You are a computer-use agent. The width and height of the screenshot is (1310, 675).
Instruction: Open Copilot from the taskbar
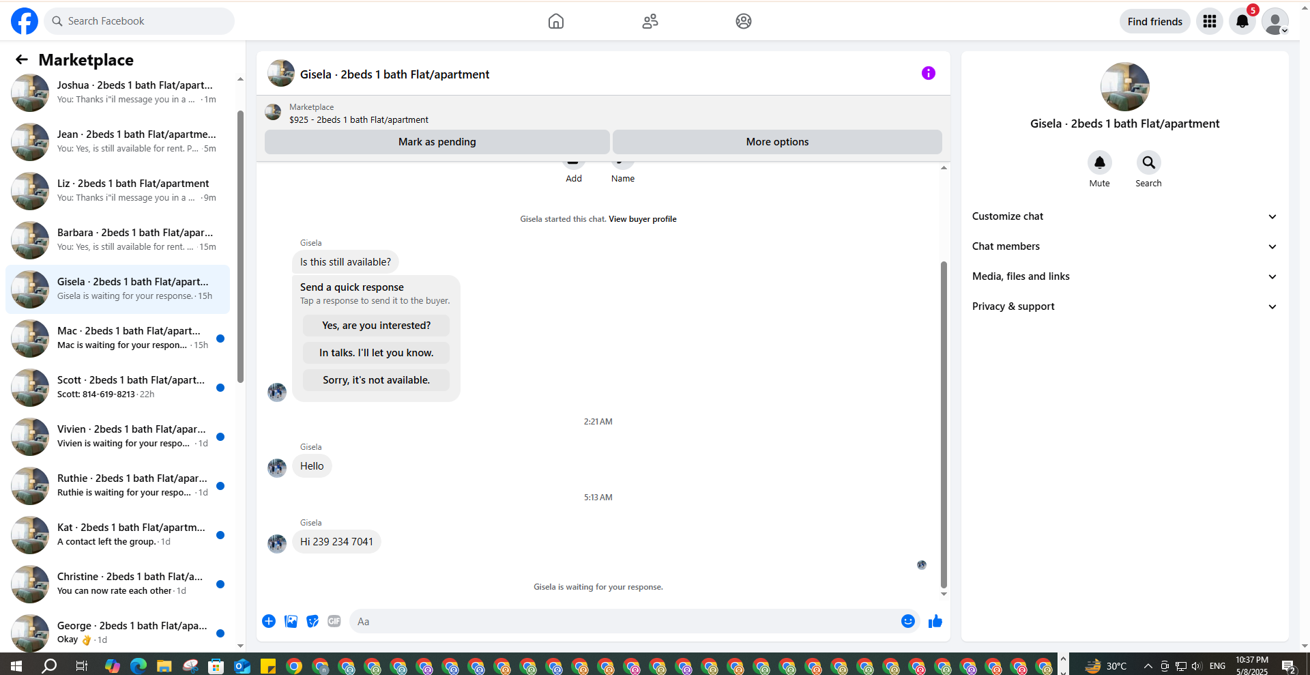[113, 665]
